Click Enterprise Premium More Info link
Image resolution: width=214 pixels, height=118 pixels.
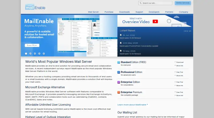[x=179, y=95]
